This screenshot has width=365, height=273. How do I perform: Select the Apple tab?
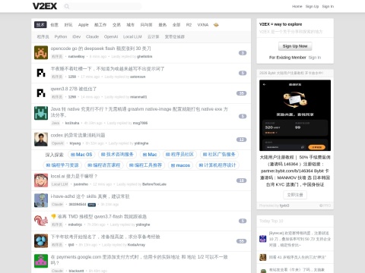[x=84, y=25]
